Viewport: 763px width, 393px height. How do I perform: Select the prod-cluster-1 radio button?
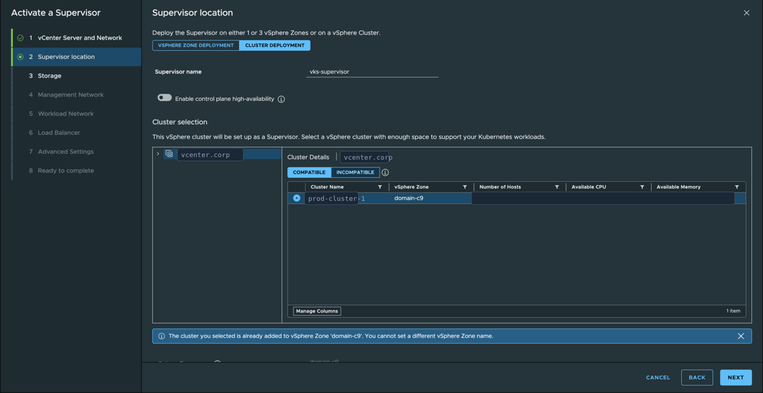pyautogui.click(x=297, y=198)
